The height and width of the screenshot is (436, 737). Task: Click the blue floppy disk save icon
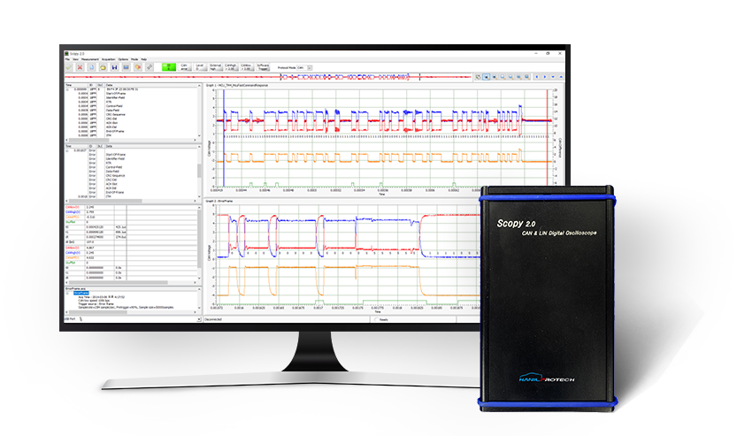pyautogui.click(x=114, y=67)
